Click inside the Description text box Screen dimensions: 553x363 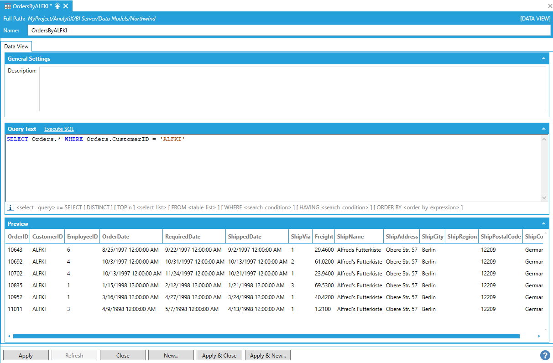292,89
